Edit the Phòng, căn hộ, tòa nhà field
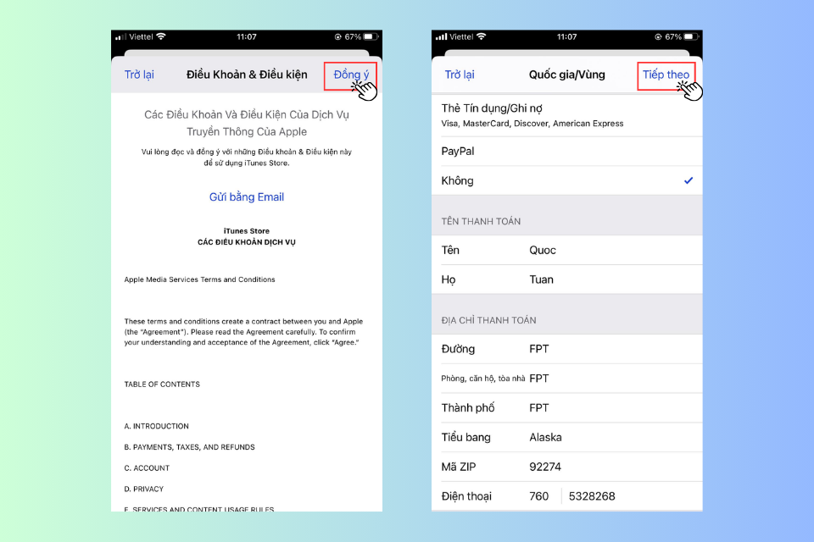The height and width of the screenshot is (542, 814). [567, 379]
